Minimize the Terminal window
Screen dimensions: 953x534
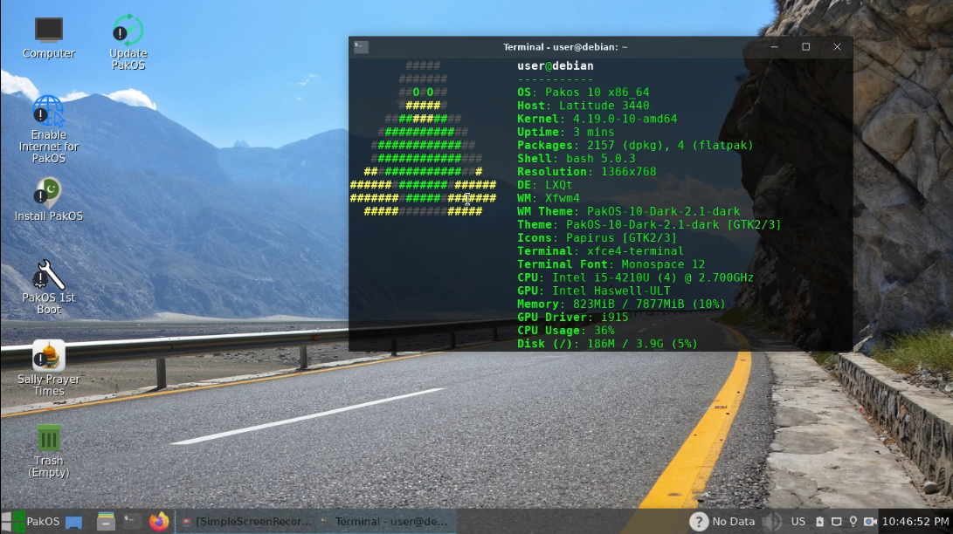(774, 47)
